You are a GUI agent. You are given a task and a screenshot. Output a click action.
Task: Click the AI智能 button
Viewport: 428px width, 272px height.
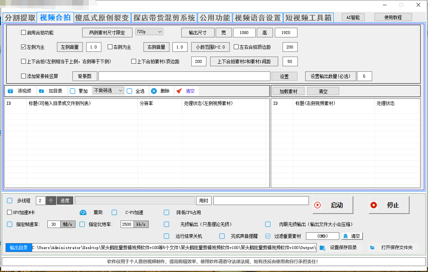[353, 17]
